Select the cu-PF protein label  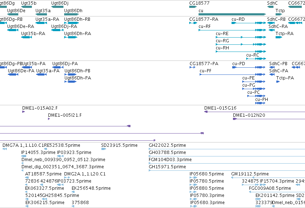tap(205, 71)
